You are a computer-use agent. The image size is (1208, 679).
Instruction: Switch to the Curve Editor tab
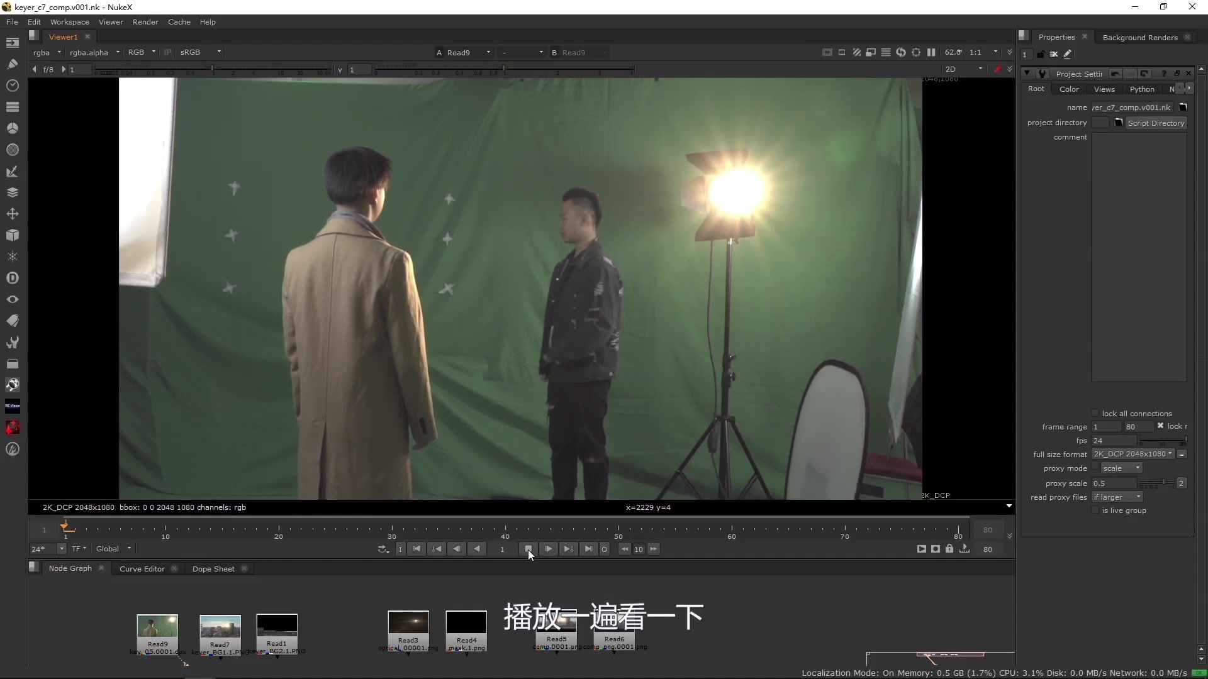(141, 568)
